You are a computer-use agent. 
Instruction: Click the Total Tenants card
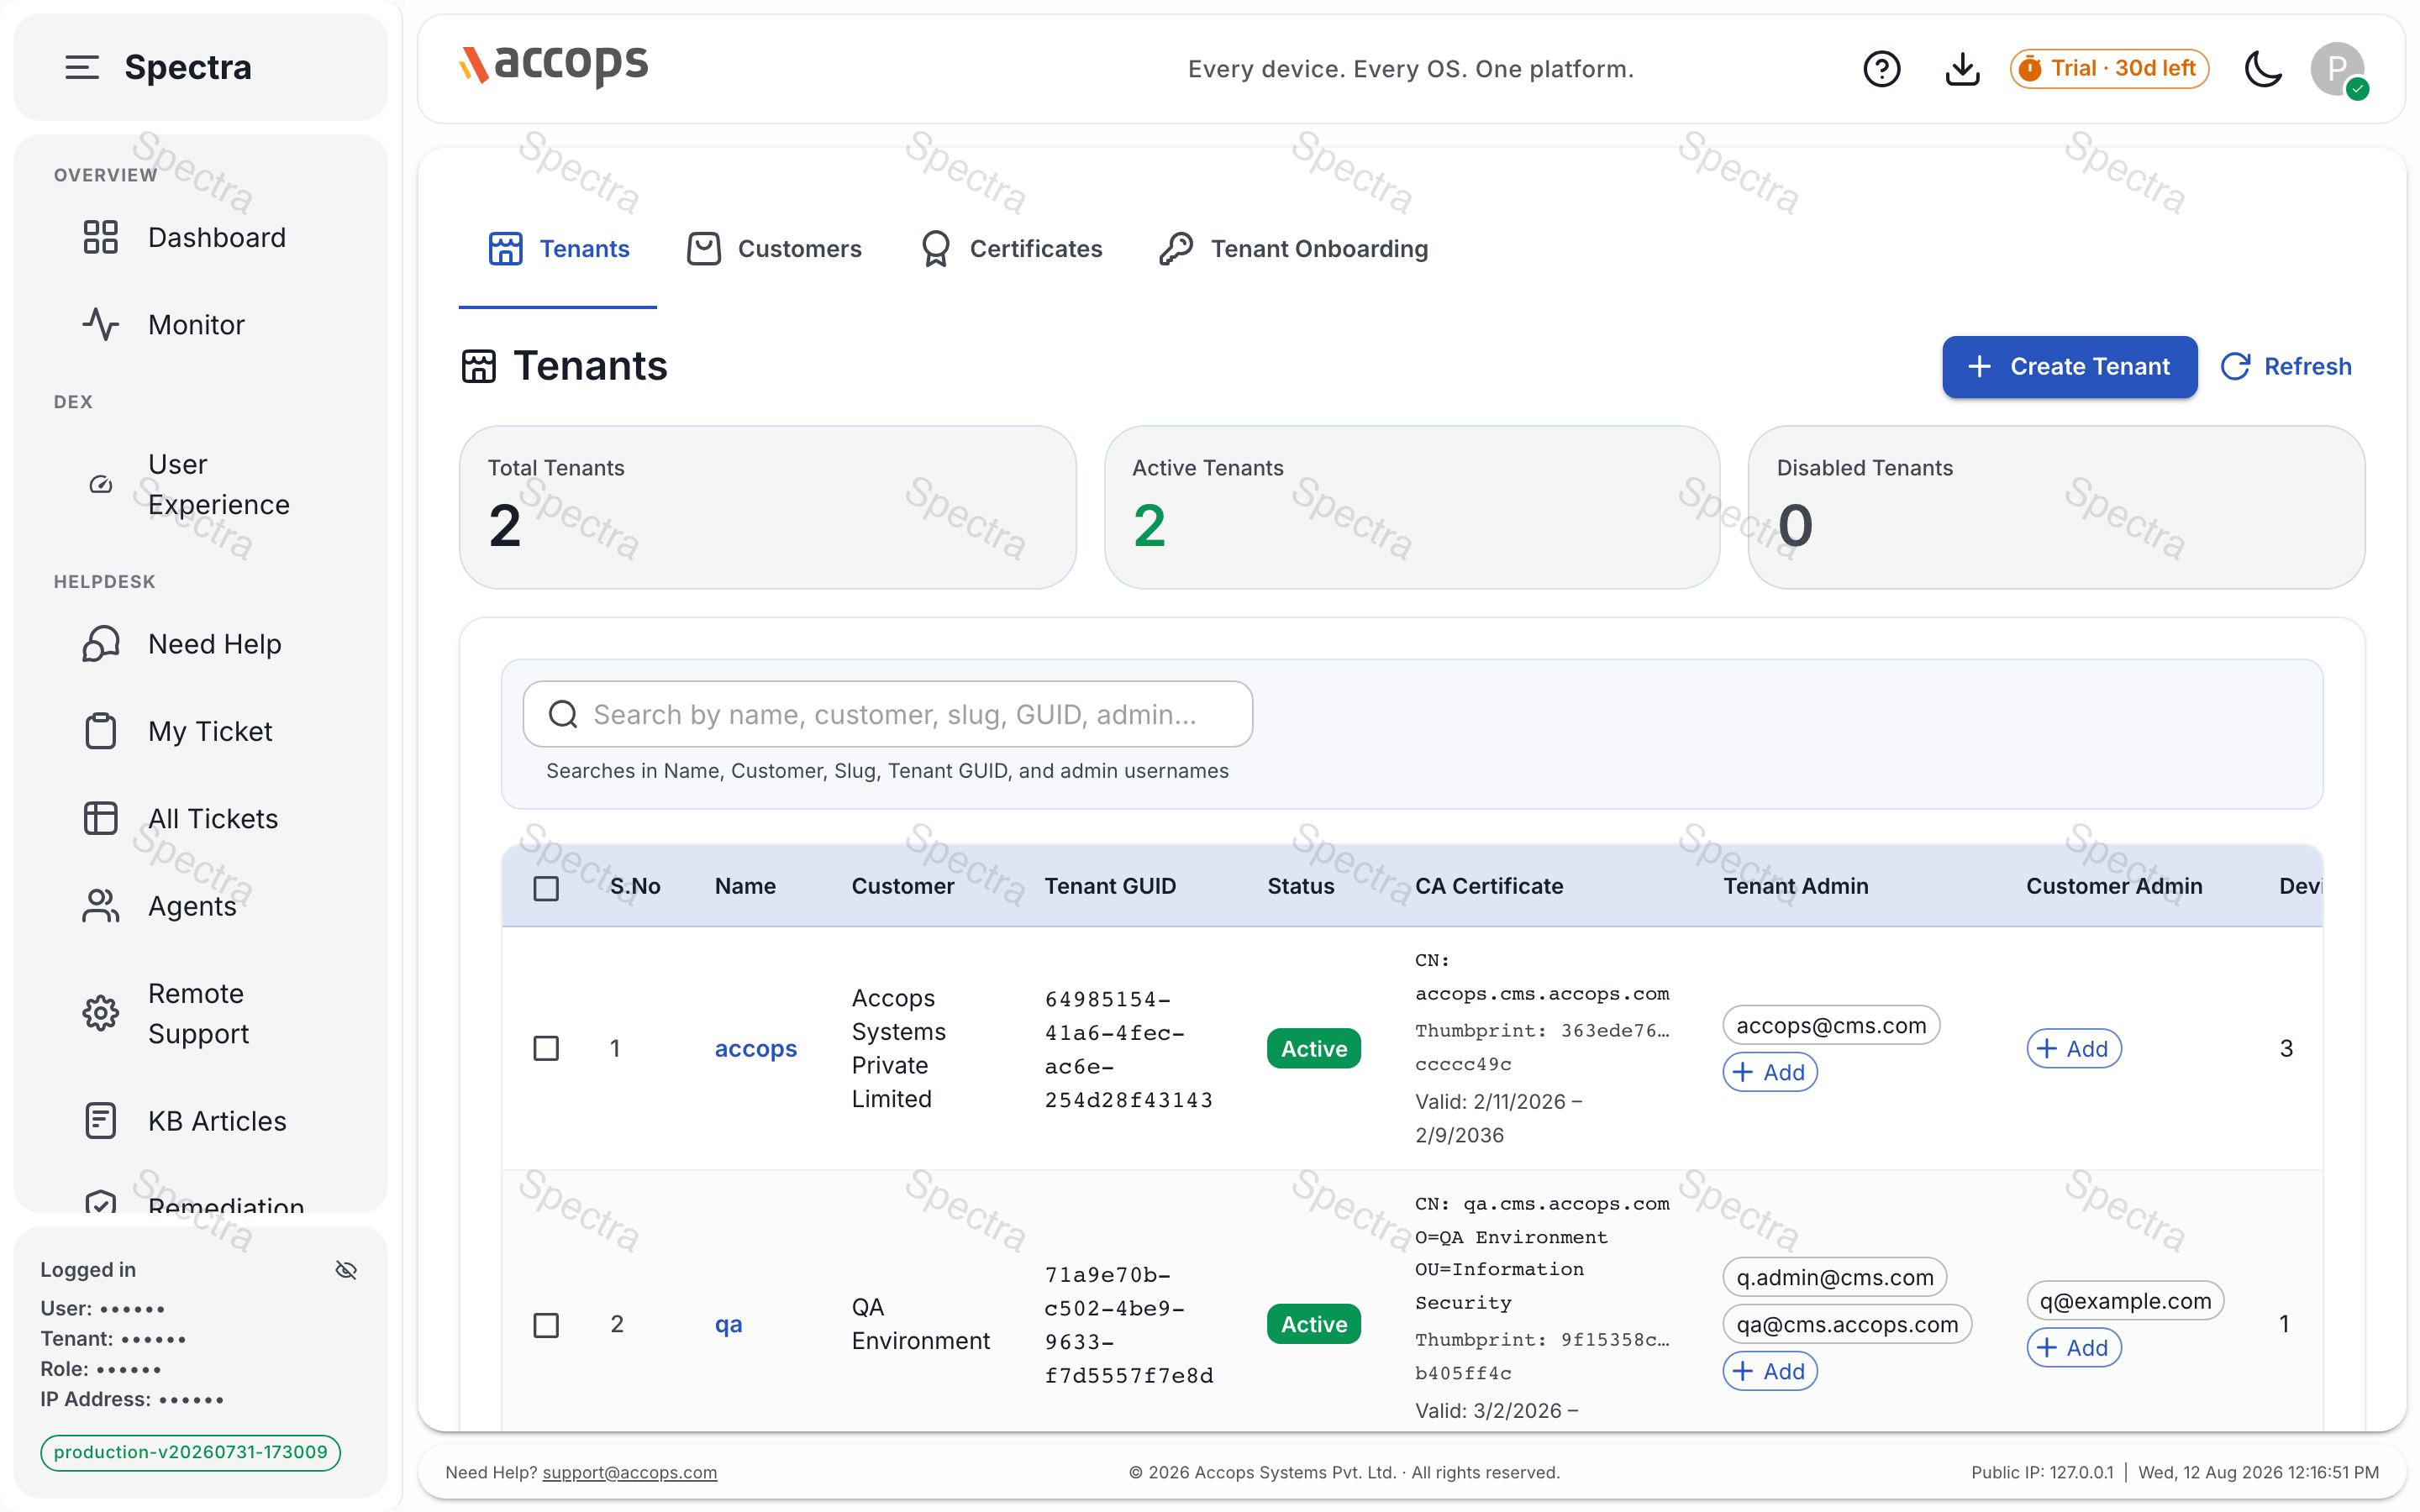coord(767,507)
